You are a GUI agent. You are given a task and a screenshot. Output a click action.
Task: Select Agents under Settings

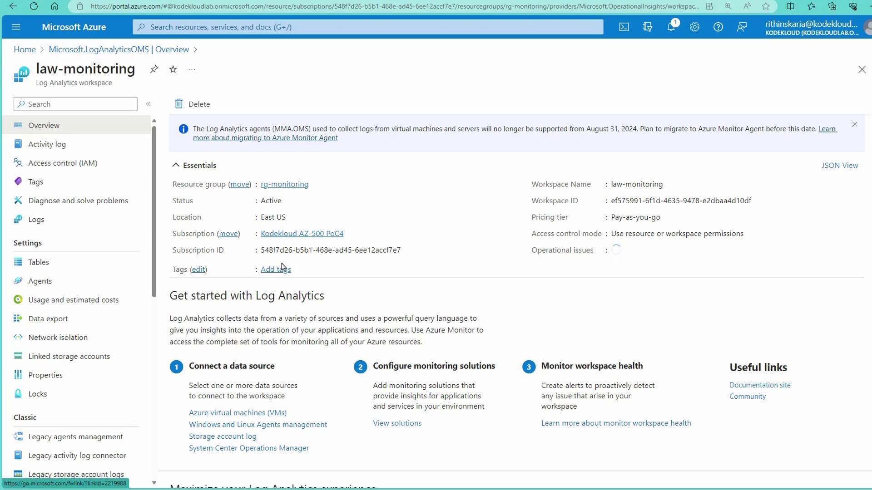click(x=40, y=281)
